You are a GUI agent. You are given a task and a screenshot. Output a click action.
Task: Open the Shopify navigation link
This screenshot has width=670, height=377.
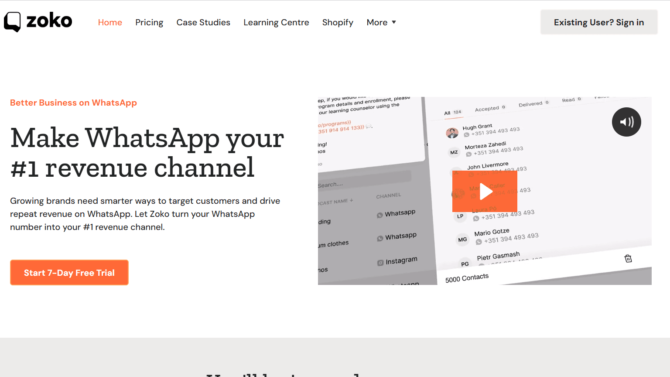[338, 22]
